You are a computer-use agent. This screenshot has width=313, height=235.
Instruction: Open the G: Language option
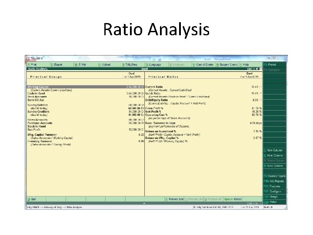coord(157,64)
